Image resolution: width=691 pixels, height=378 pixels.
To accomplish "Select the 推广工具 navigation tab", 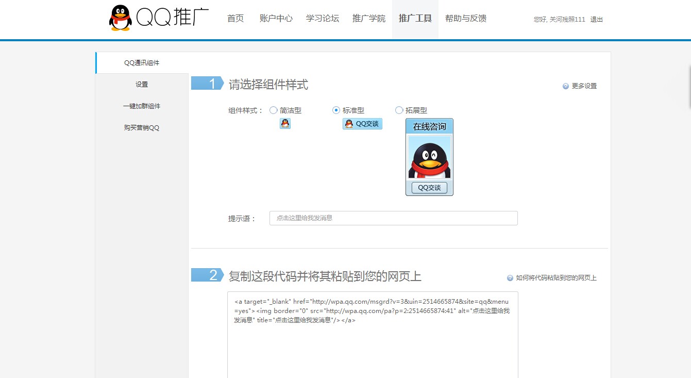I will click(415, 19).
